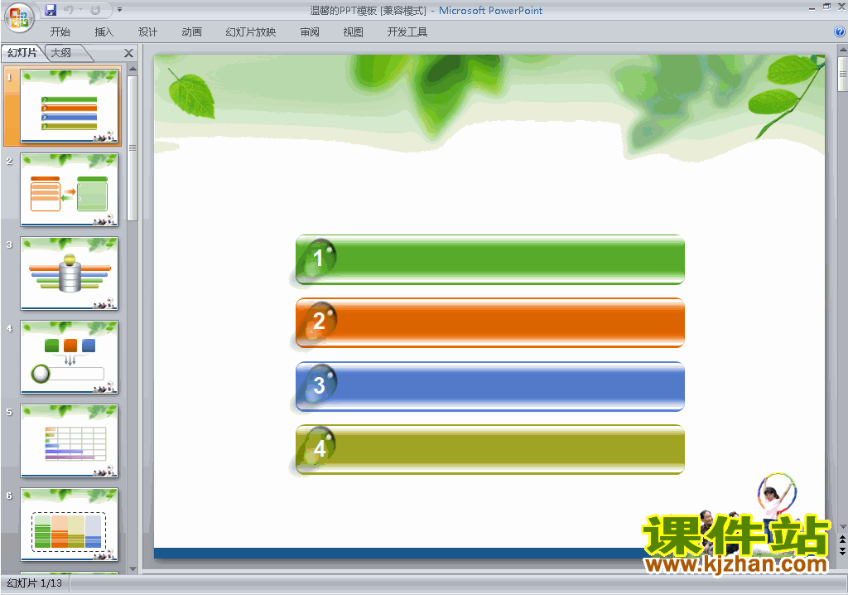
Task: Select slide 1 thumbnail
Action: coord(69,106)
